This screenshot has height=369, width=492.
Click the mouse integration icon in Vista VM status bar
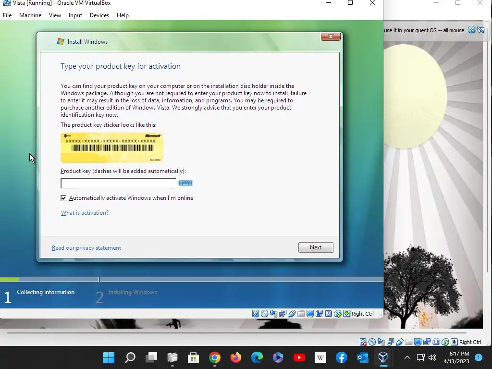337,313
